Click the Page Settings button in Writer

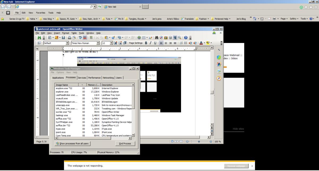(136, 43)
